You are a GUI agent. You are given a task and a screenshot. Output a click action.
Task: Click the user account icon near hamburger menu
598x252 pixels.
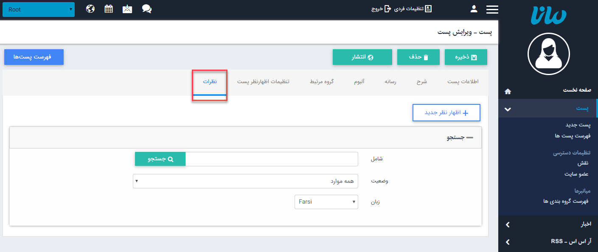pos(474,8)
